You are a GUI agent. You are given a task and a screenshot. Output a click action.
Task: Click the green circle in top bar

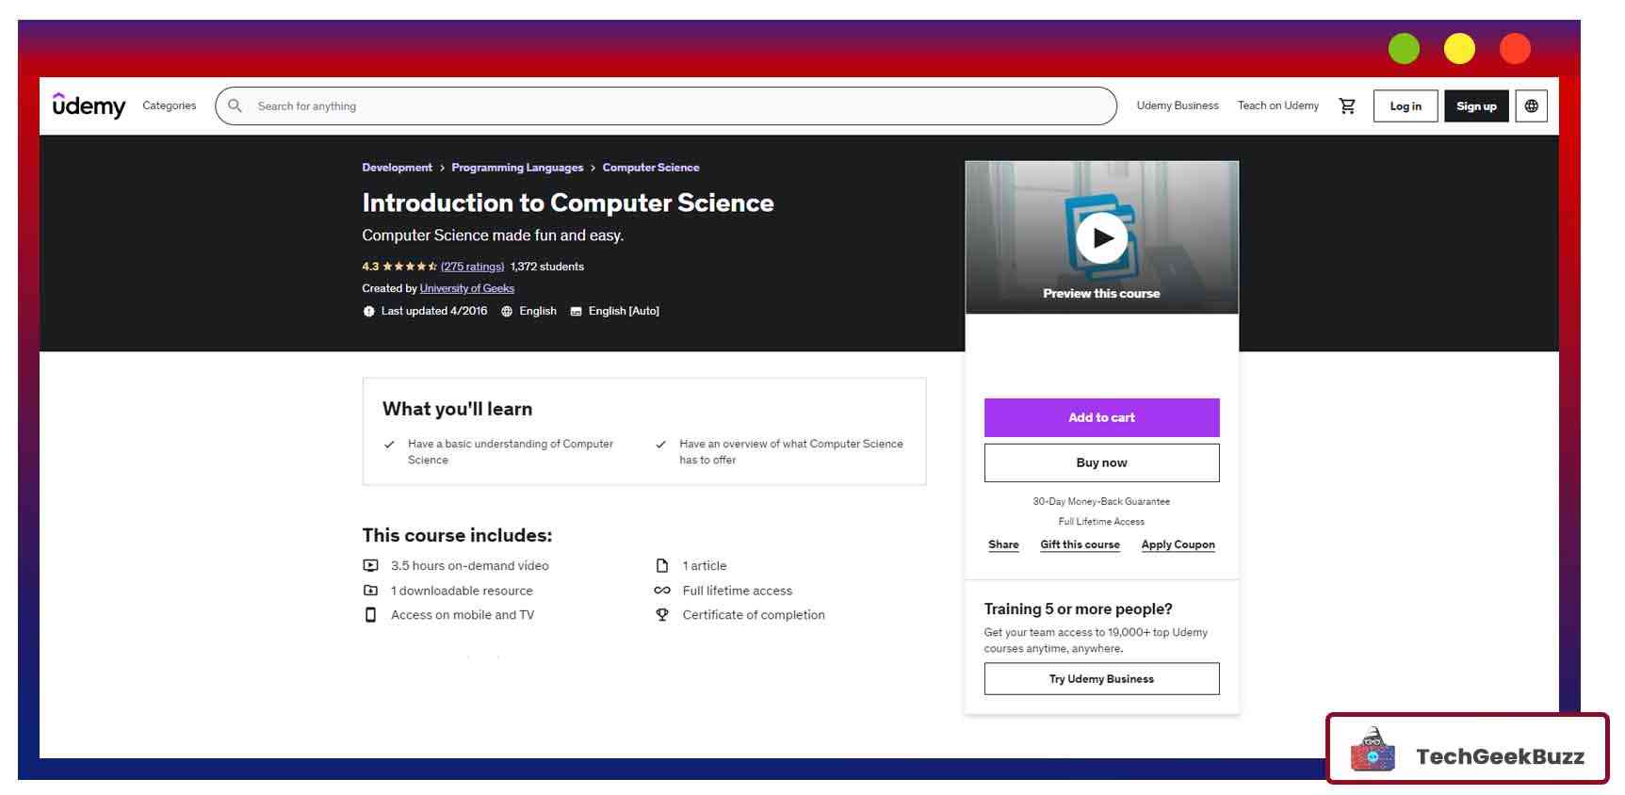1404,49
